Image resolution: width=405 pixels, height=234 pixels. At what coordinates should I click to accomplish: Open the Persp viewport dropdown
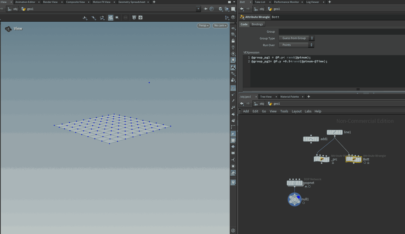click(203, 26)
